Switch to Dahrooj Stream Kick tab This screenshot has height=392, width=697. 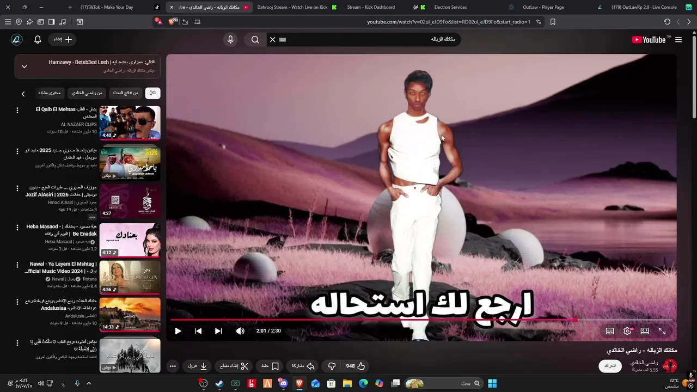[x=297, y=7]
